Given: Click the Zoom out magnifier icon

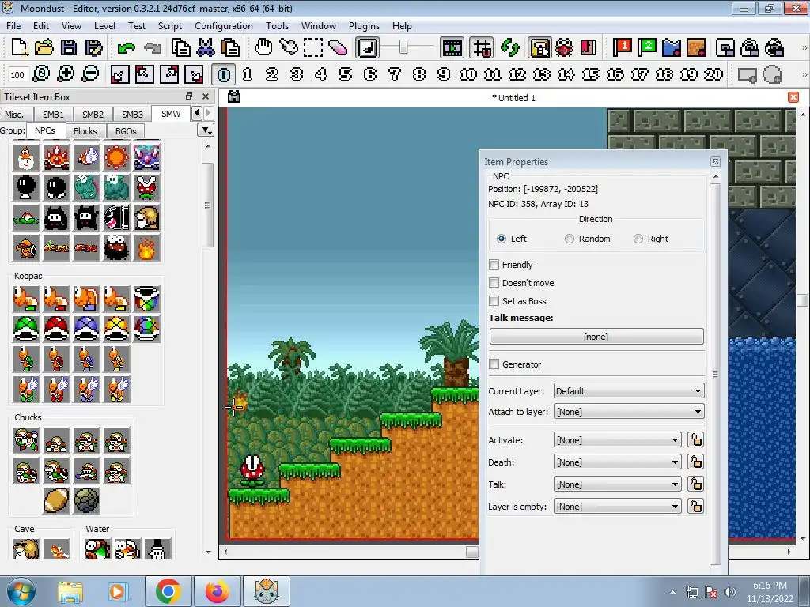Looking at the screenshot, I should 90,74.
